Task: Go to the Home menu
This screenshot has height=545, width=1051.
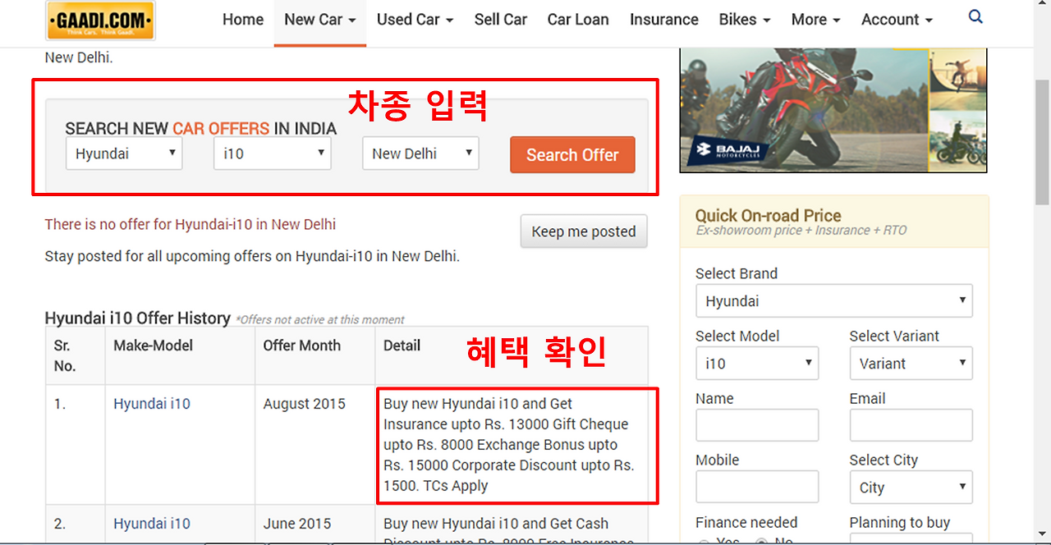Action: pos(243,20)
